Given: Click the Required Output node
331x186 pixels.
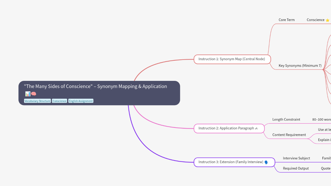Looking at the screenshot, I should point(296,168).
